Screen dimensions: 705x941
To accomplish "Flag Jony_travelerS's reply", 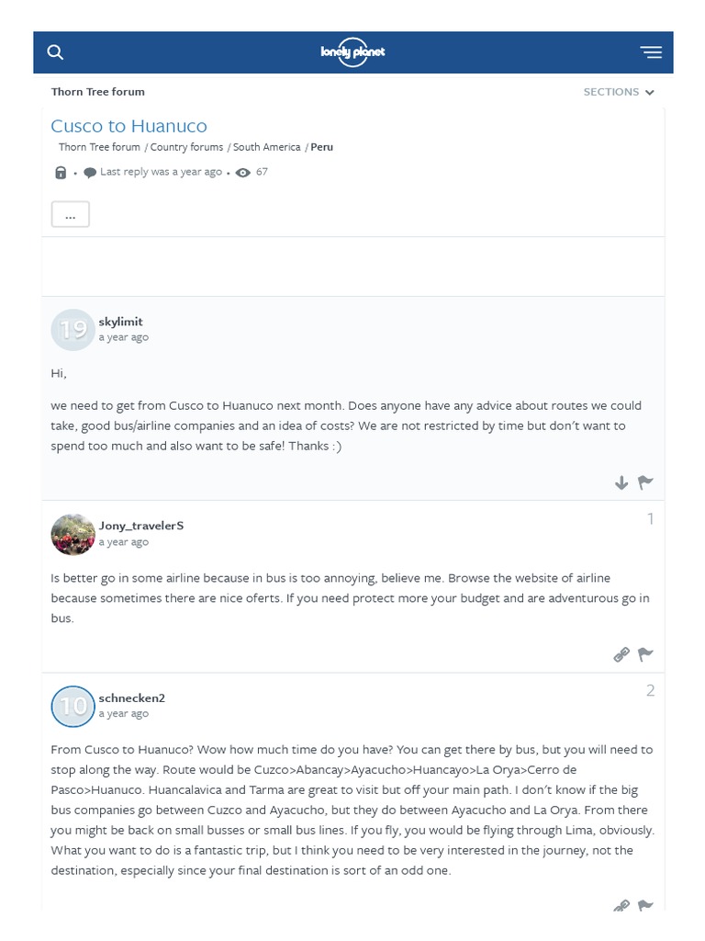I will [645, 654].
